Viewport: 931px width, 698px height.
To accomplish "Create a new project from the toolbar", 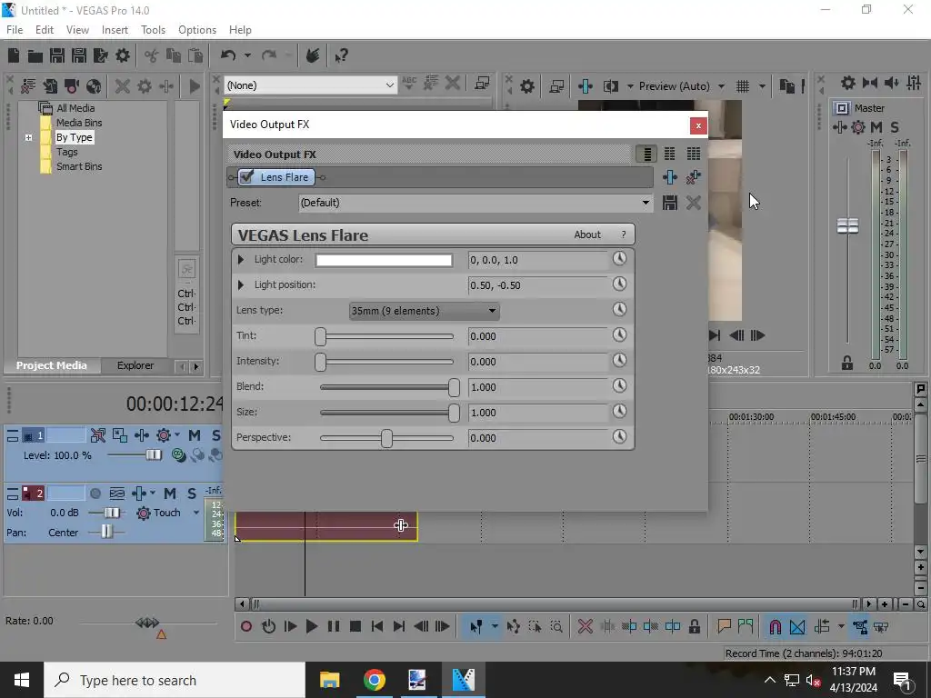I will (x=14, y=55).
